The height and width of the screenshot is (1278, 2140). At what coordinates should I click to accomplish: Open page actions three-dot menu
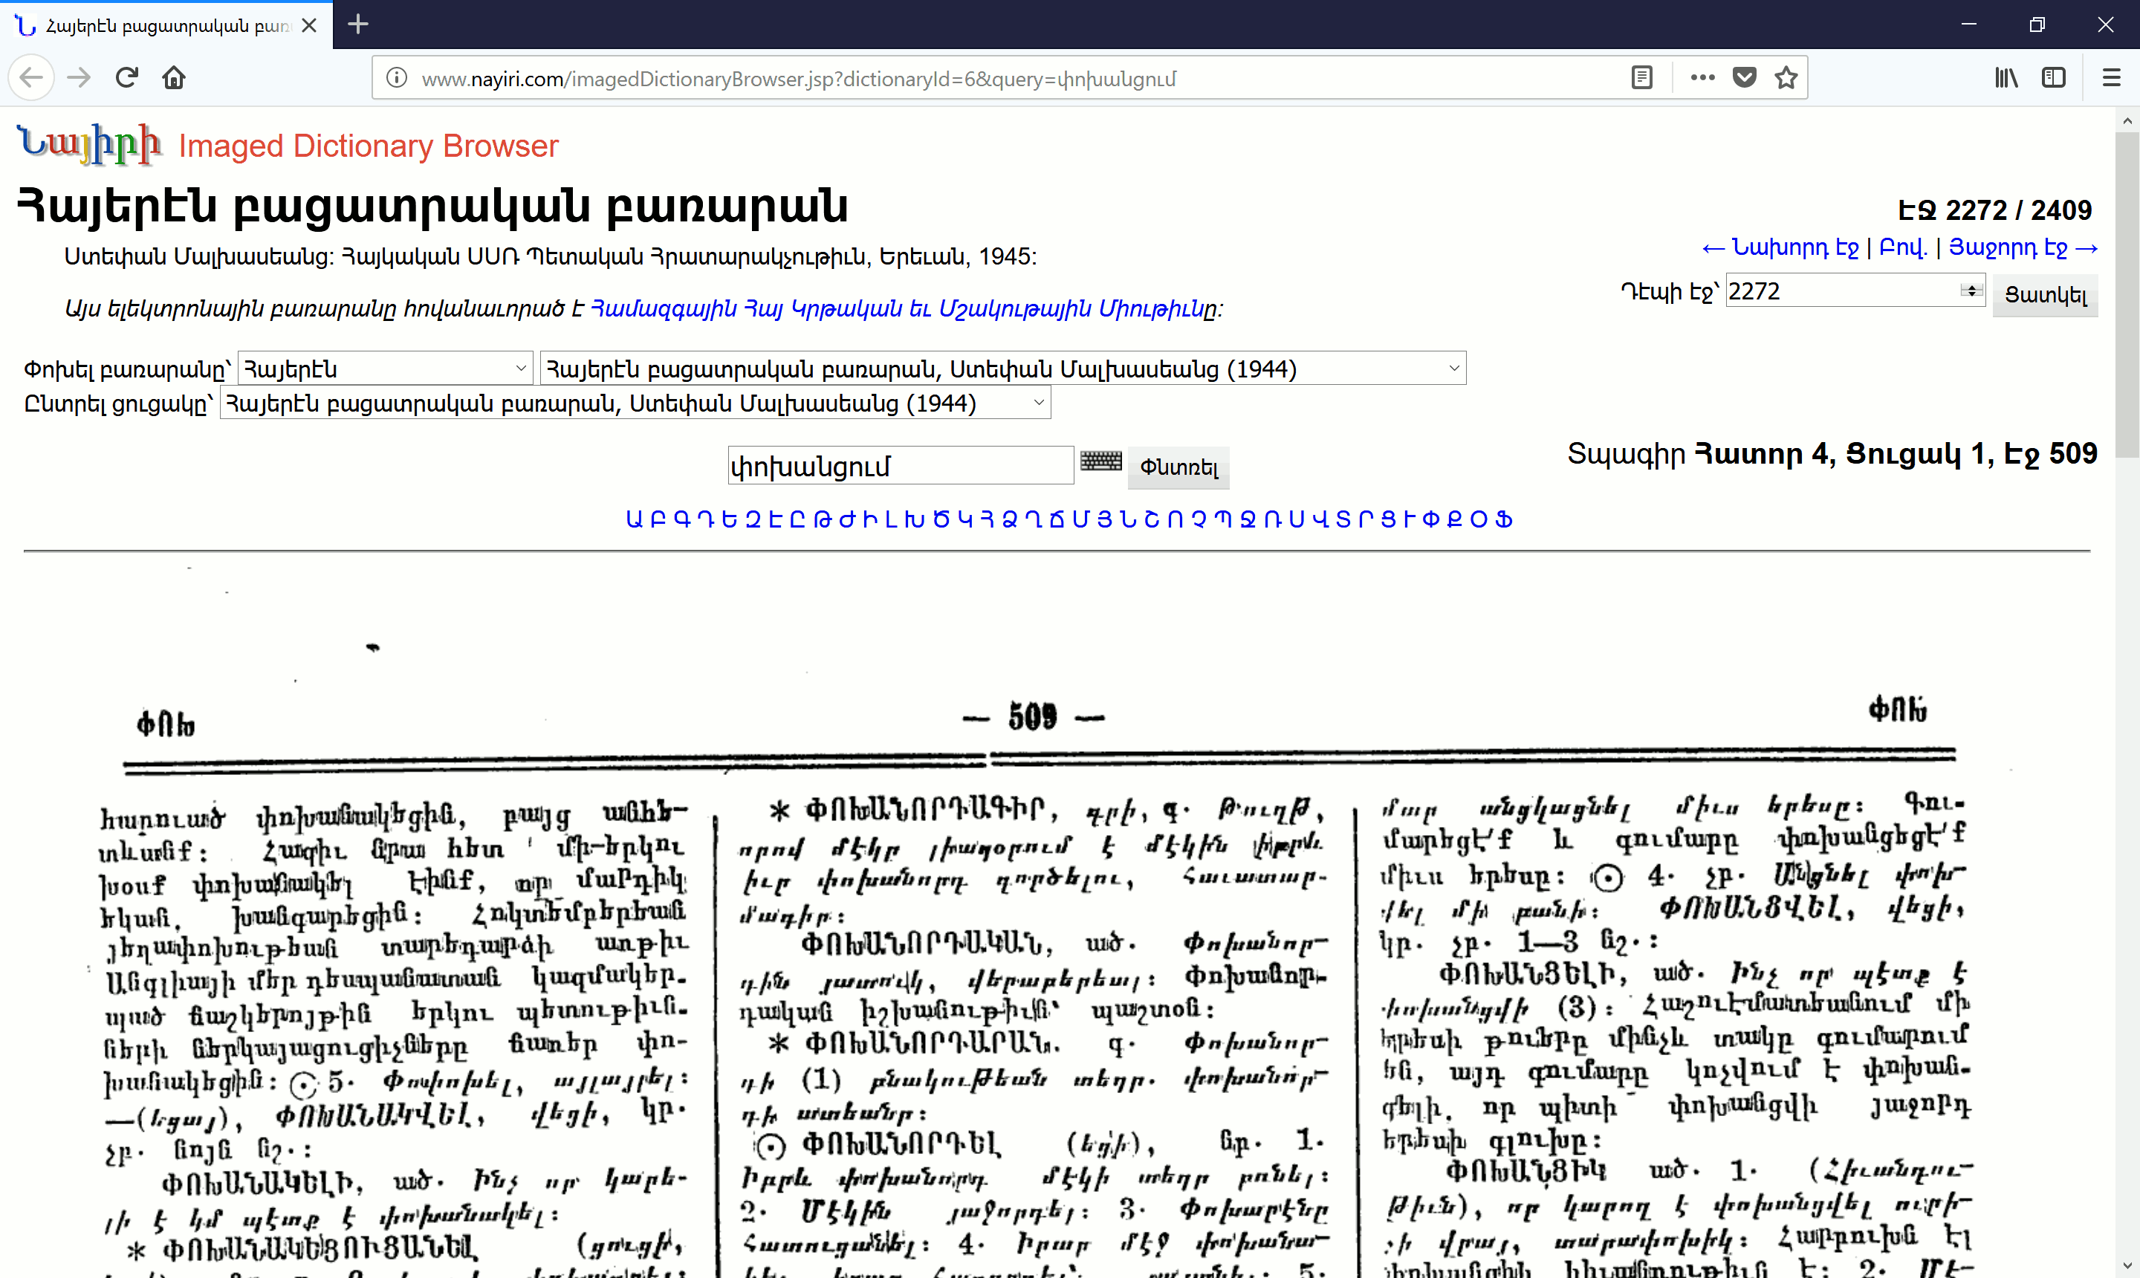[1702, 77]
